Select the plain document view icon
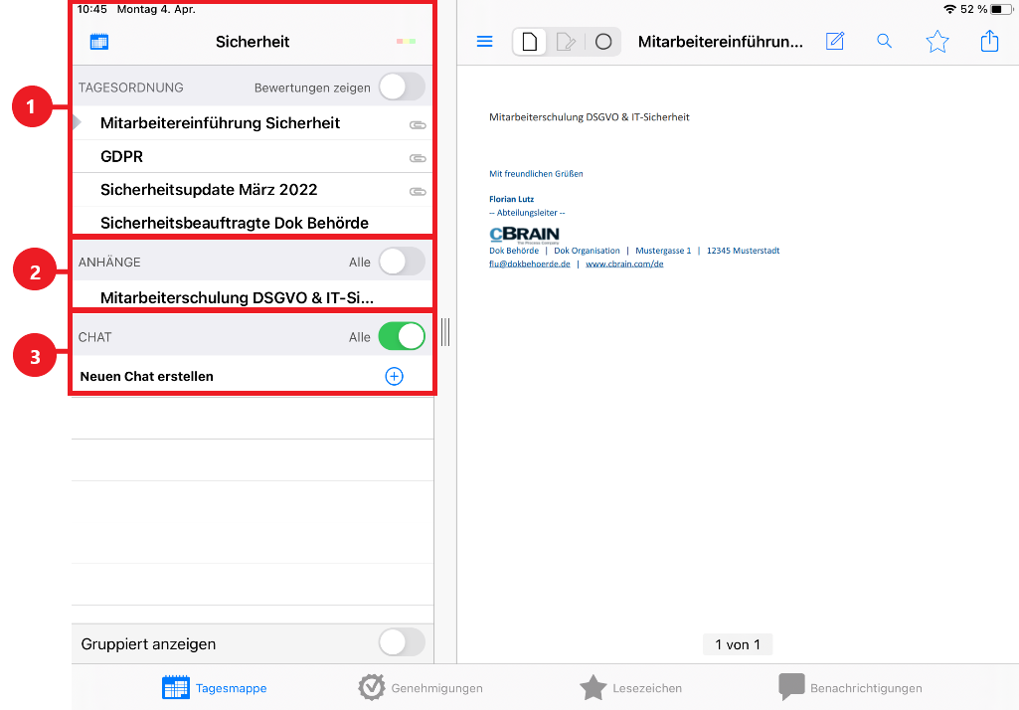Screen dimensions: 1019x710 [x=530, y=42]
